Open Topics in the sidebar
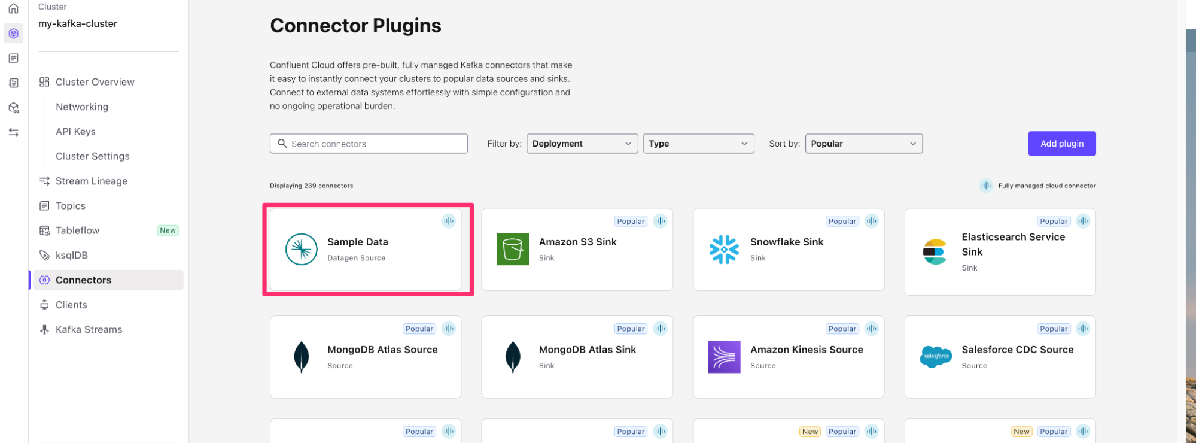 point(71,206)
